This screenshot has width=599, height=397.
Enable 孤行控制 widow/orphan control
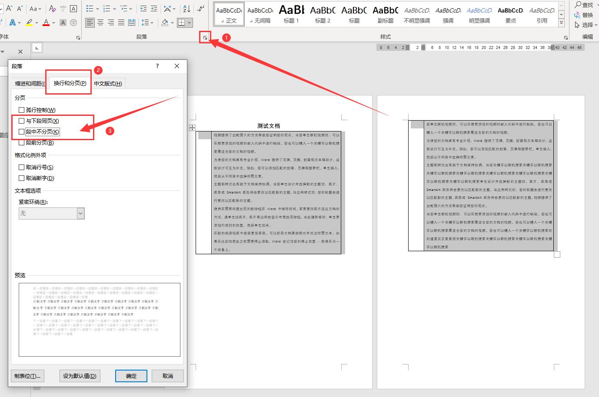point(37,110)
